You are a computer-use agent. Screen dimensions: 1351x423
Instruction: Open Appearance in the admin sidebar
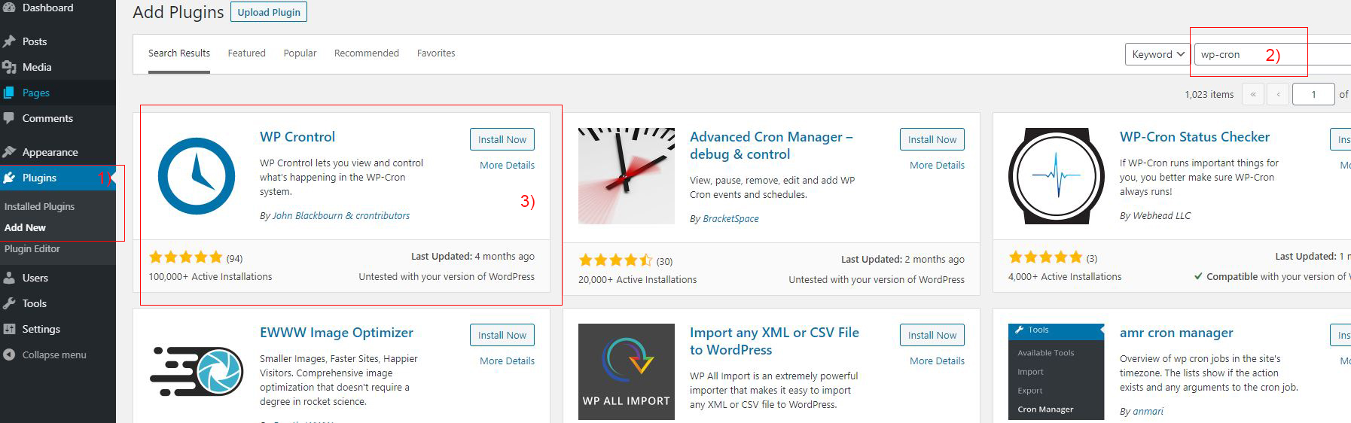pos(50,152)
